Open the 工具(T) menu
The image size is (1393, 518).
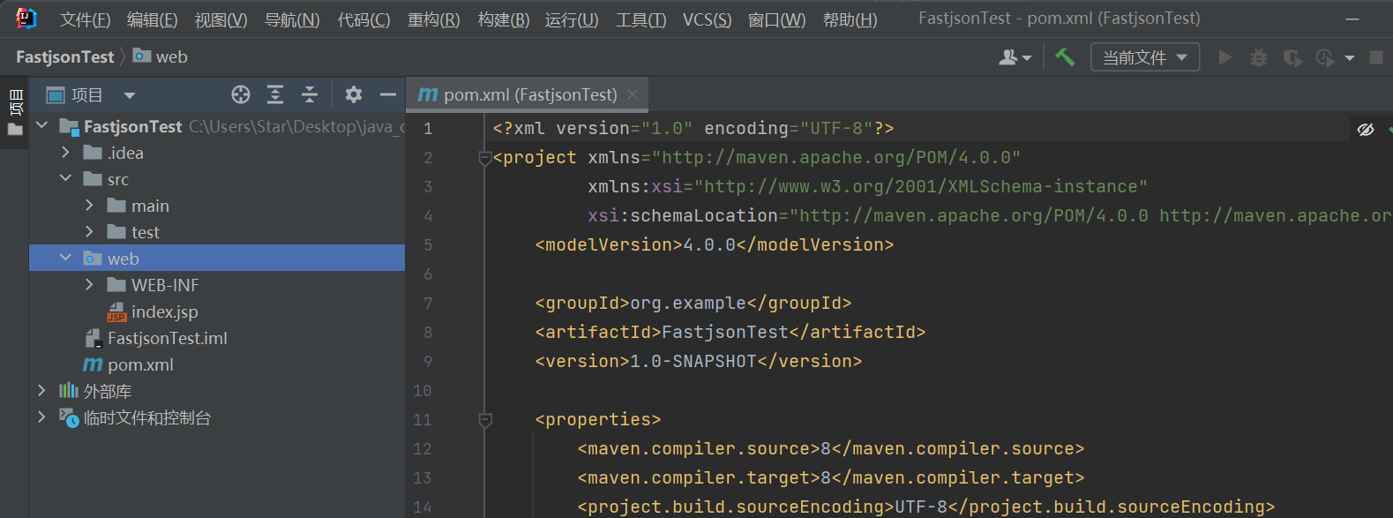pos(640,19)
